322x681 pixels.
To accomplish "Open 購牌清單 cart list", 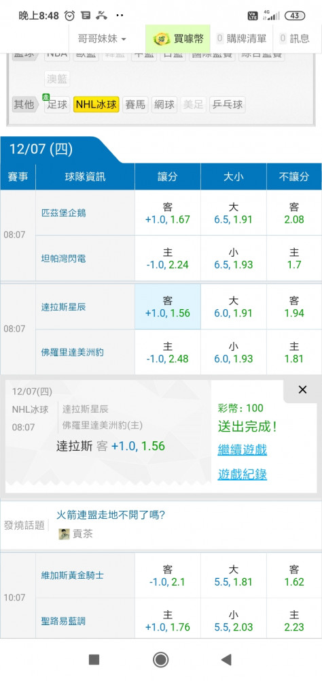I will click(241, 39).
